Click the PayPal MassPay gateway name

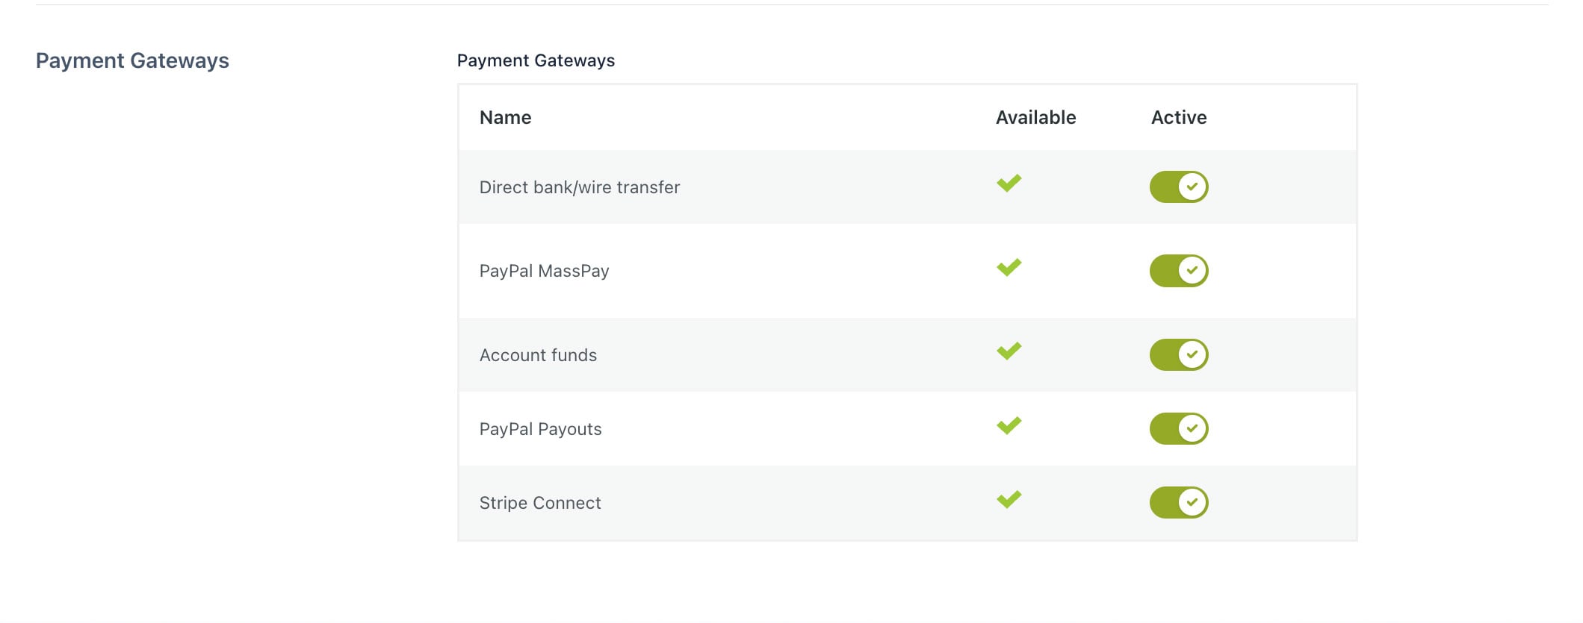click(x=544, y=271)
